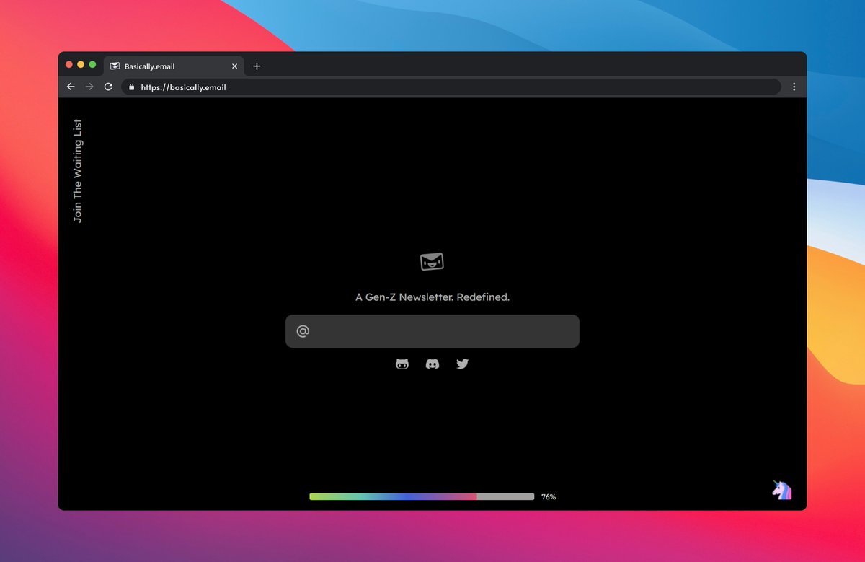Close the Basically.email tab
Image resolution: width=865 pixels, height=562 pixels.
pyautogui.click(x=234, y=66)
